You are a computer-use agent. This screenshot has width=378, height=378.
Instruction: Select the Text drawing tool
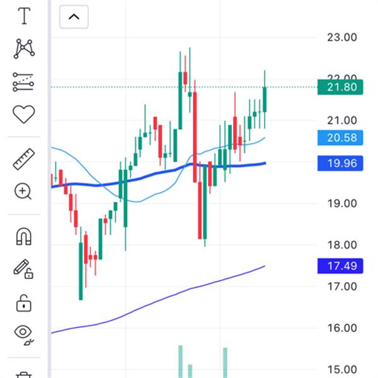pyautogui.click(x=24, y=16)
